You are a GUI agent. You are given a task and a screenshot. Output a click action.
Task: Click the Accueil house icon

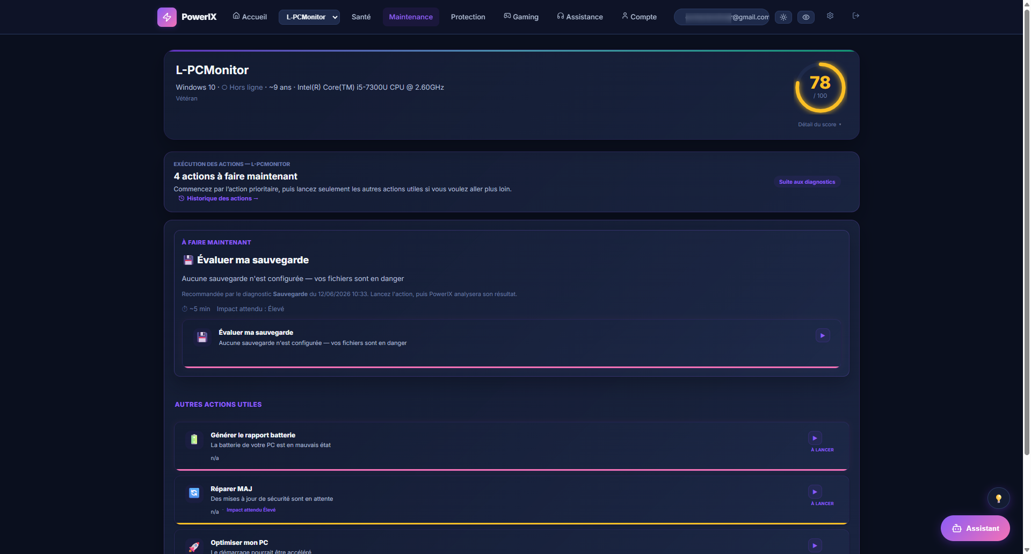[x=236, y=16]
